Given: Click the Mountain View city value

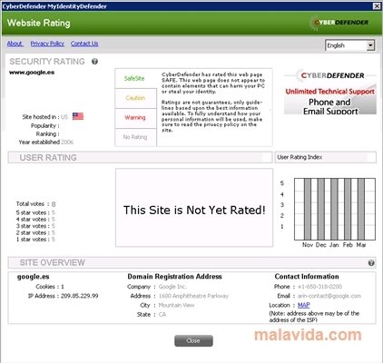Looking at the screenshot, I should click(176, 305).
